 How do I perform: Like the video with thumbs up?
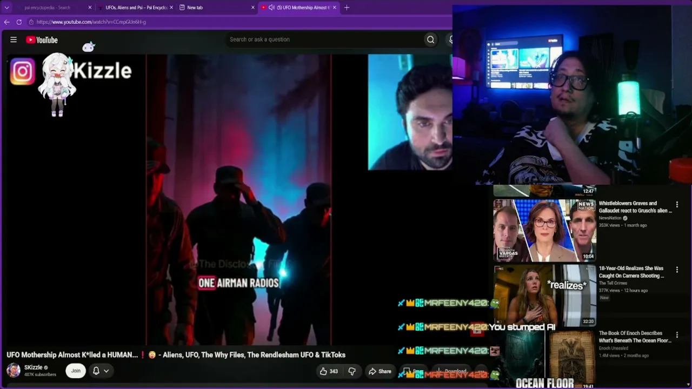pos(329,371)
